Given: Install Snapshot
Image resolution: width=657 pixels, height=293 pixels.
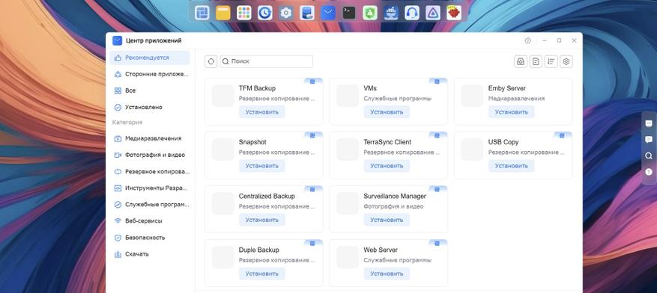Looking at the screenshot, I should [262, 165].
